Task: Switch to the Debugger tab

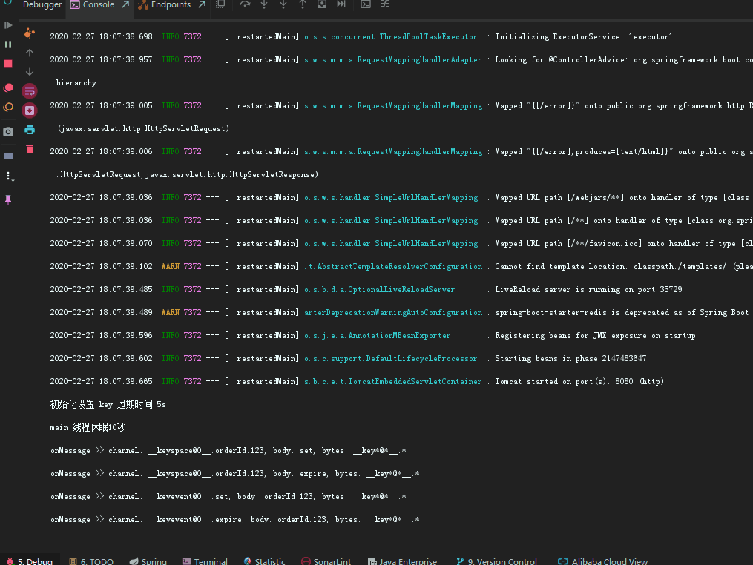Action: tap(42, 4)
